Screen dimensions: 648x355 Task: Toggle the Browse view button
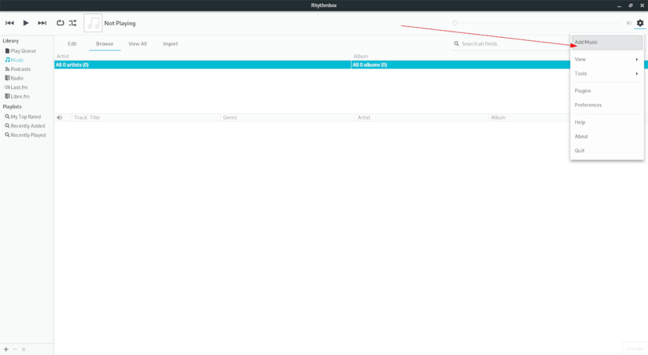[104, 44]
